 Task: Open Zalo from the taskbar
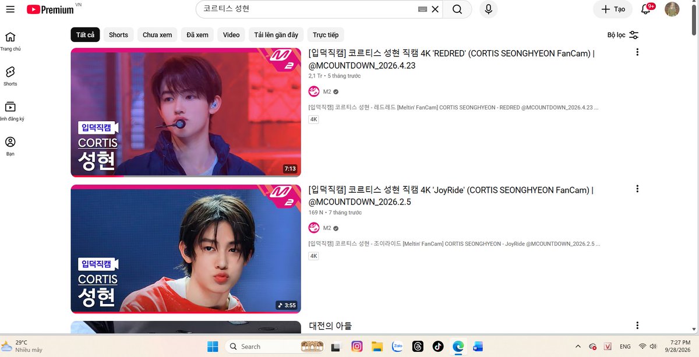(397, 347)
